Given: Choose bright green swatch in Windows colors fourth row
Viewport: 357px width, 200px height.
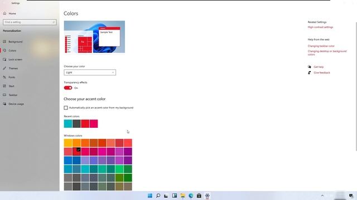Looking at the screenshot, I should (x=119, y=169).
